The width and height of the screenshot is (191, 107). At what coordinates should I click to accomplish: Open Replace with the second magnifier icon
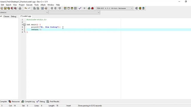pos(38,8)
